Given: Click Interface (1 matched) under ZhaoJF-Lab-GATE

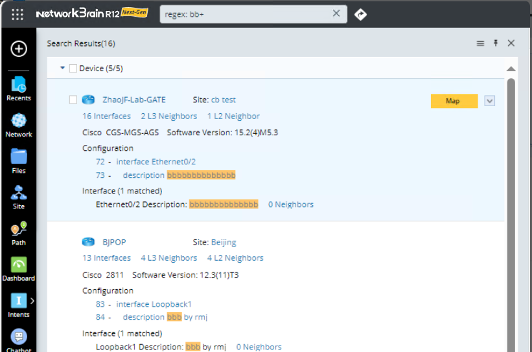Looking at the screenshot, I should coord(122,191).
